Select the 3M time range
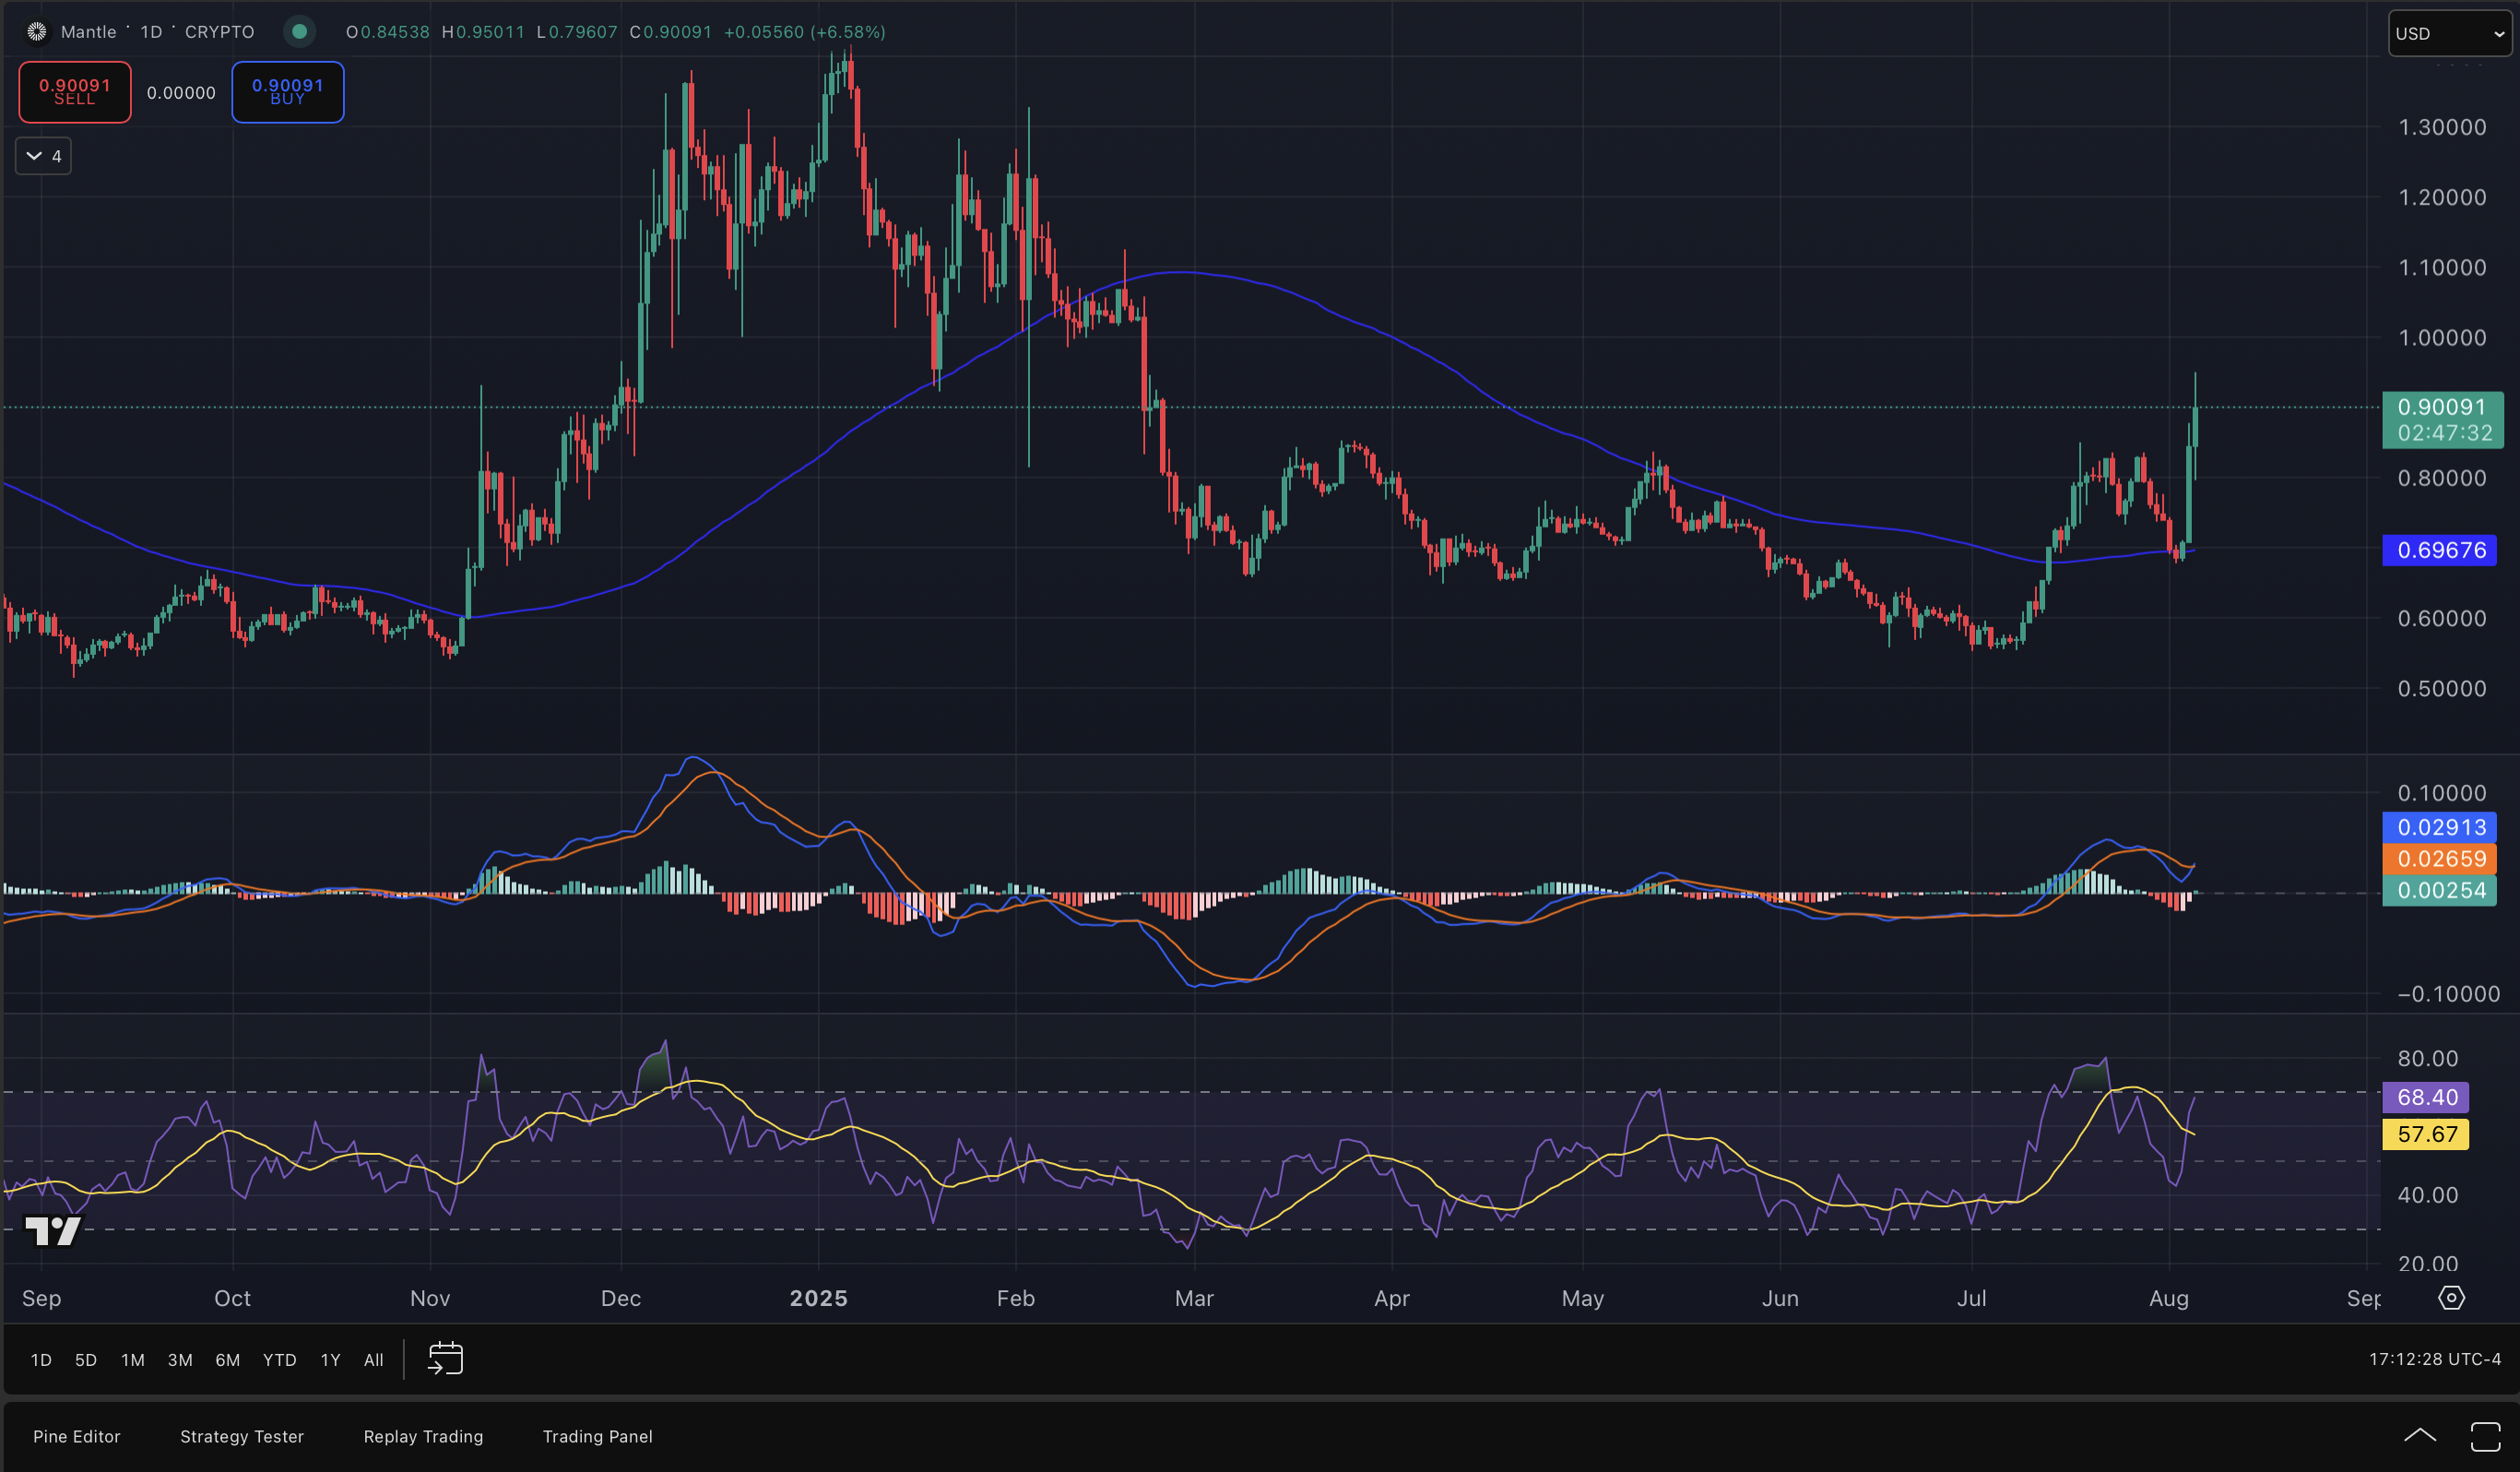Image resolution: width=2520 pixels, height=1472 pixels. pyautogui.click(x=180, y=1360)
